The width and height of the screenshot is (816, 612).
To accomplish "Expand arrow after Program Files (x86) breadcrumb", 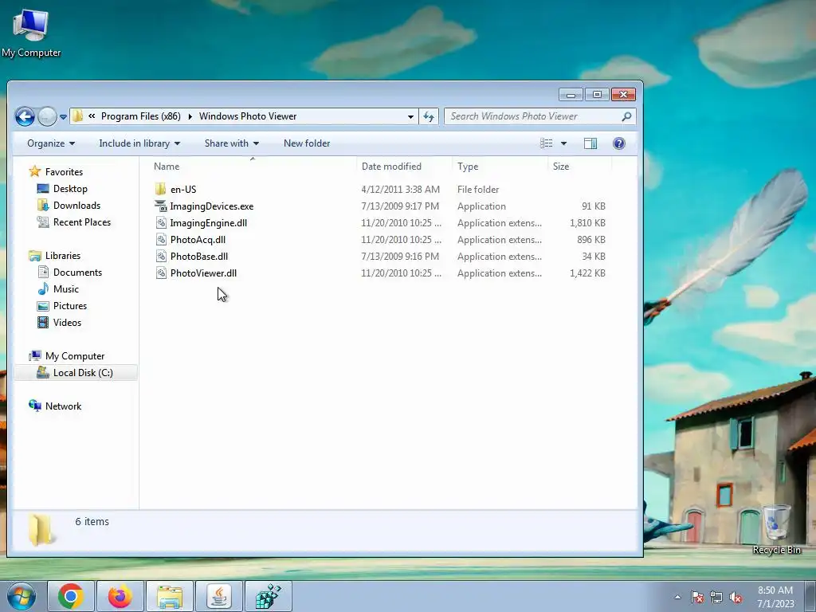I will coord(190,116).
